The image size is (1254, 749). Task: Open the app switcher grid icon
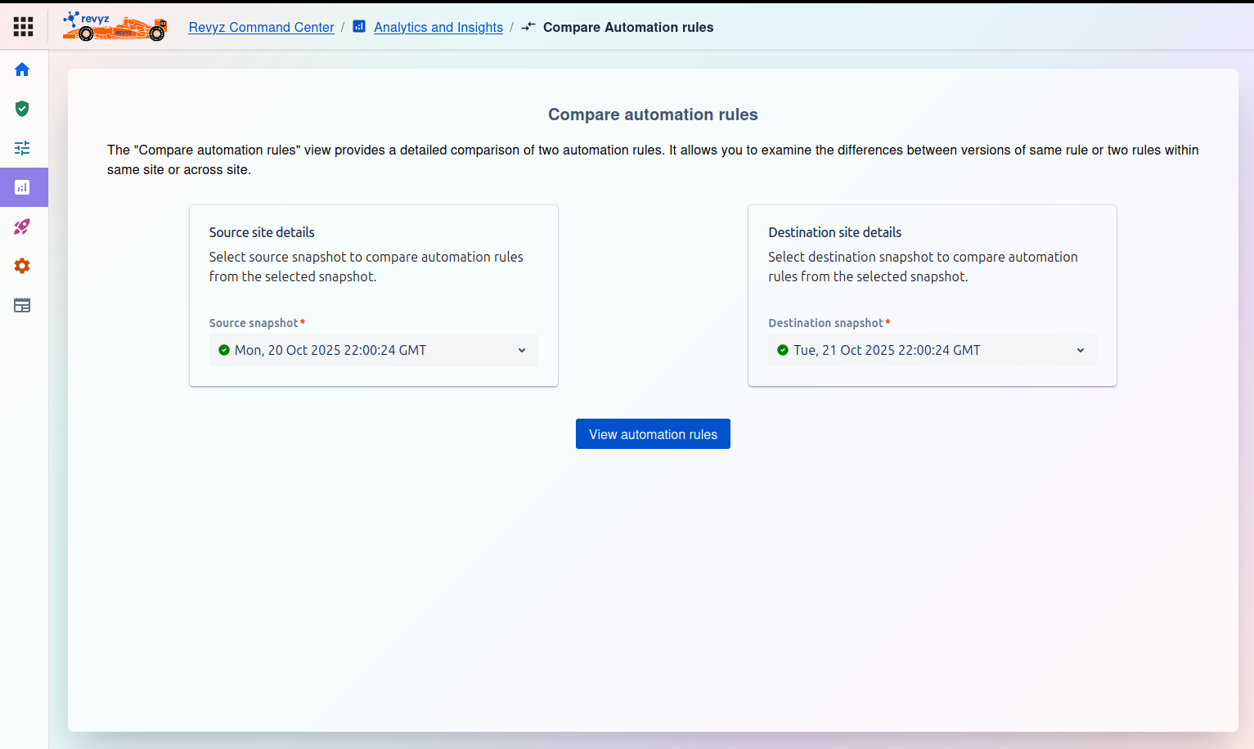point(23,27)
